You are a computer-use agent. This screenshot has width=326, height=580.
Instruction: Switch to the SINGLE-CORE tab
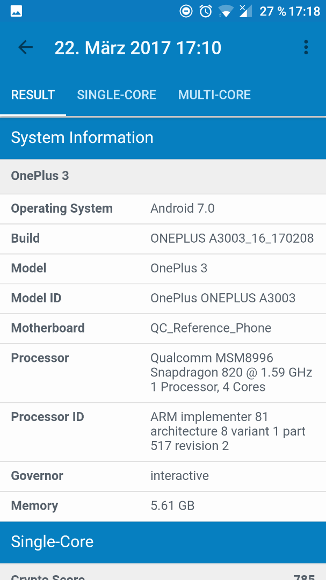pyautogui.click(x=117, y=95)
